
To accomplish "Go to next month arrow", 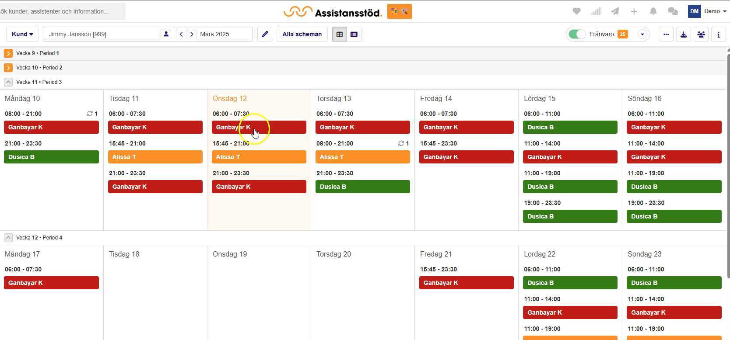I will [x=192, y=34].
